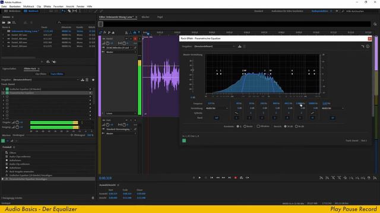
Task: Save preset icon in the Parametrischer Equalizer window
Action: (240, 46)
